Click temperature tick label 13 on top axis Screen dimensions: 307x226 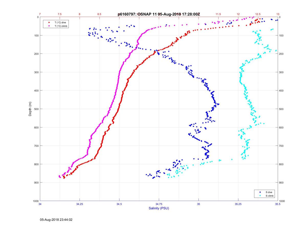pyautogui.click(x=278, y=14)
